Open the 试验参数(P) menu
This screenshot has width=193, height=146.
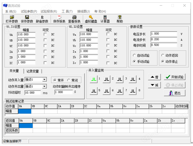point(29,12)
